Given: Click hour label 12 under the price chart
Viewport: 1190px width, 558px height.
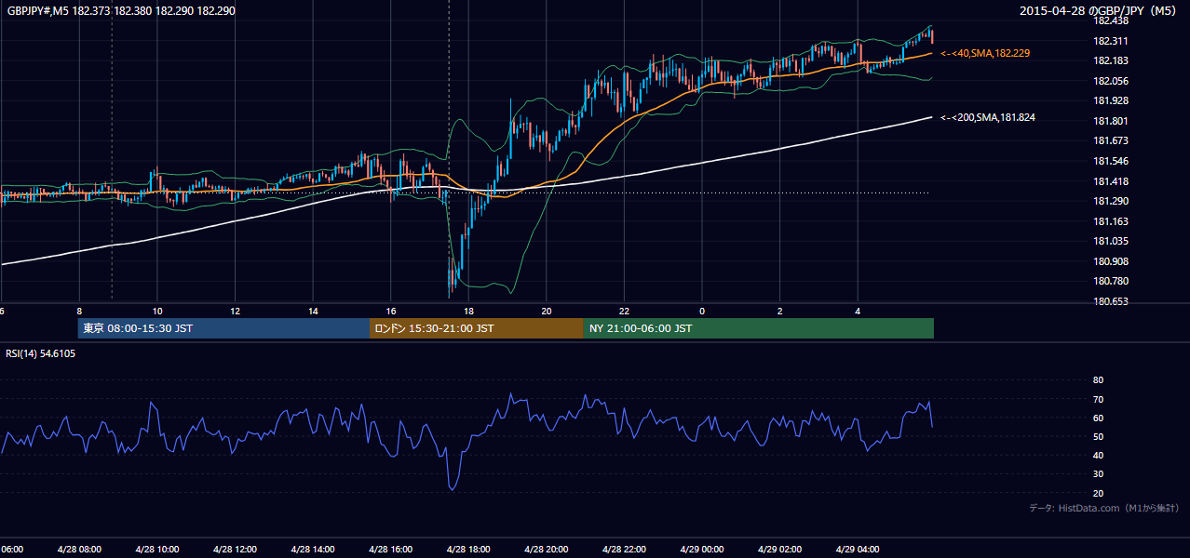Looking at the screenshot, I should (236, 312).
